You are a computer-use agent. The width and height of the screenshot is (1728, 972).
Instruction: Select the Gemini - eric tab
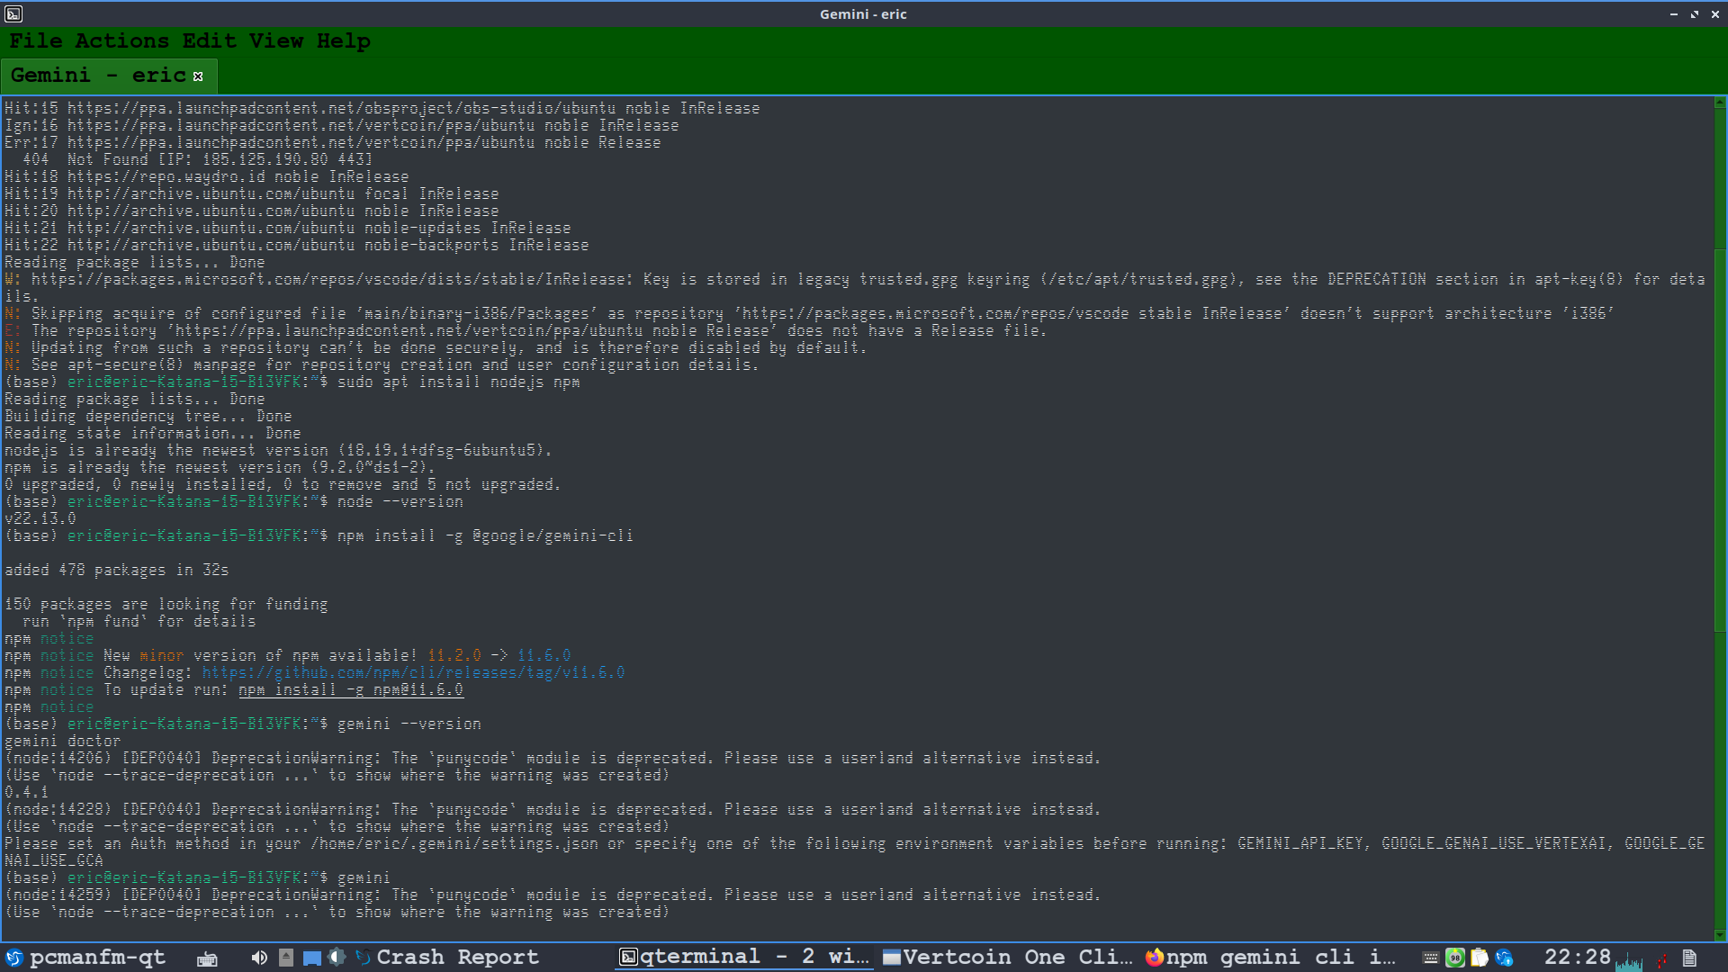coord(98,76)
